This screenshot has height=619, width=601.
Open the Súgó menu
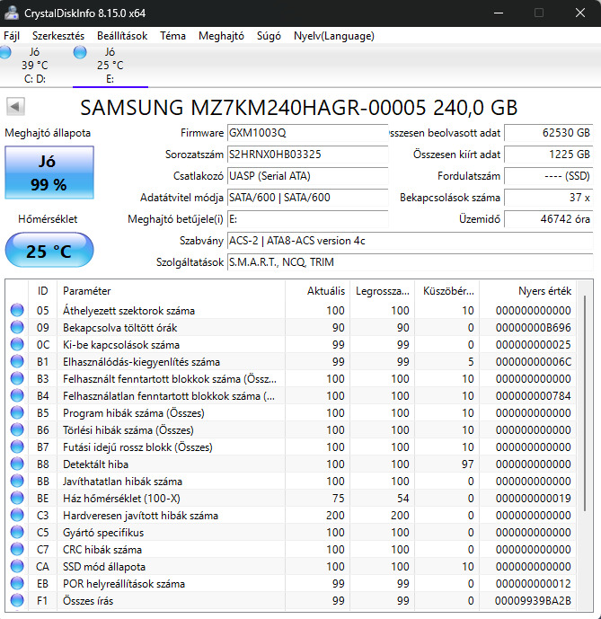pyautogui.click(x=269, y=36)
